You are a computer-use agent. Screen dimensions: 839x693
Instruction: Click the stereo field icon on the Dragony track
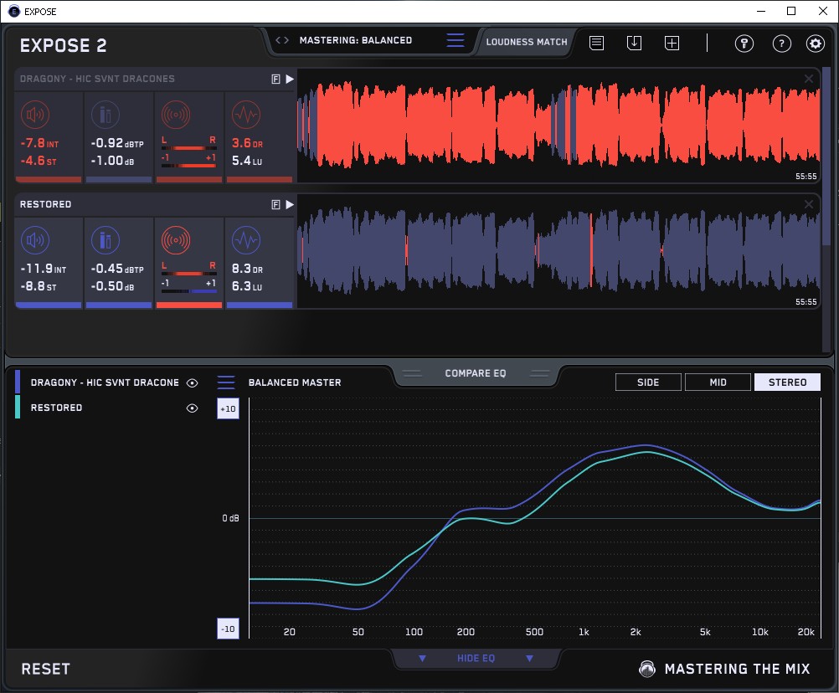(x=176, y=115)
